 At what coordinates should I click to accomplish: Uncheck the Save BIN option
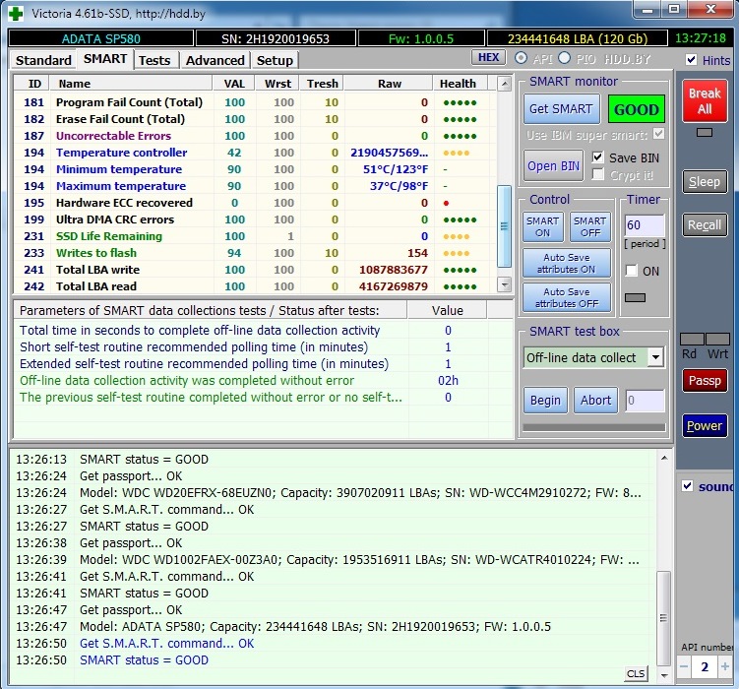(598, 157)
